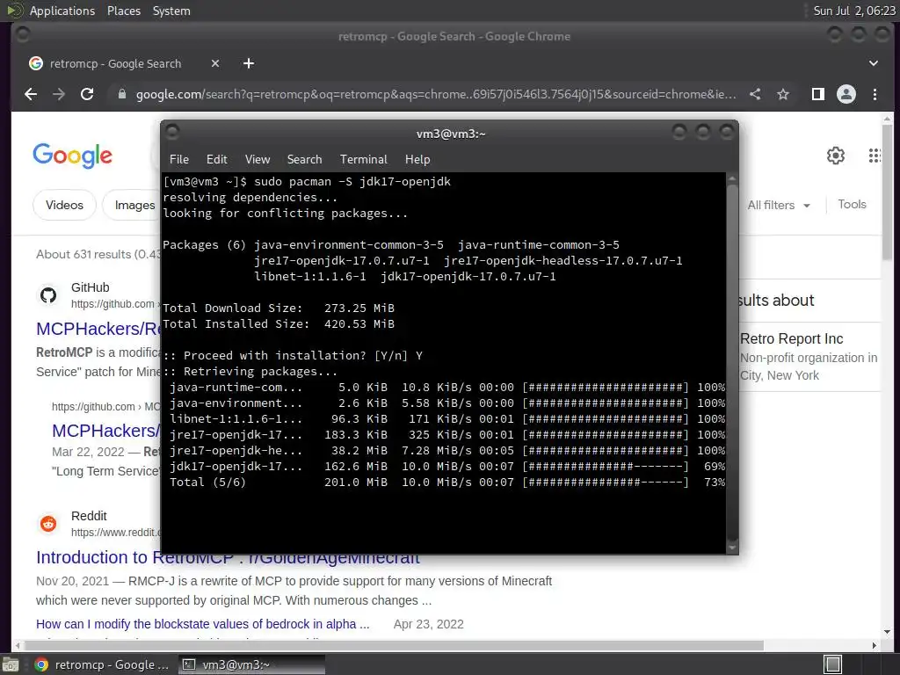Open the terminal window menu icon
Viewport: 900px width, 675px height.
coord(171,133)
